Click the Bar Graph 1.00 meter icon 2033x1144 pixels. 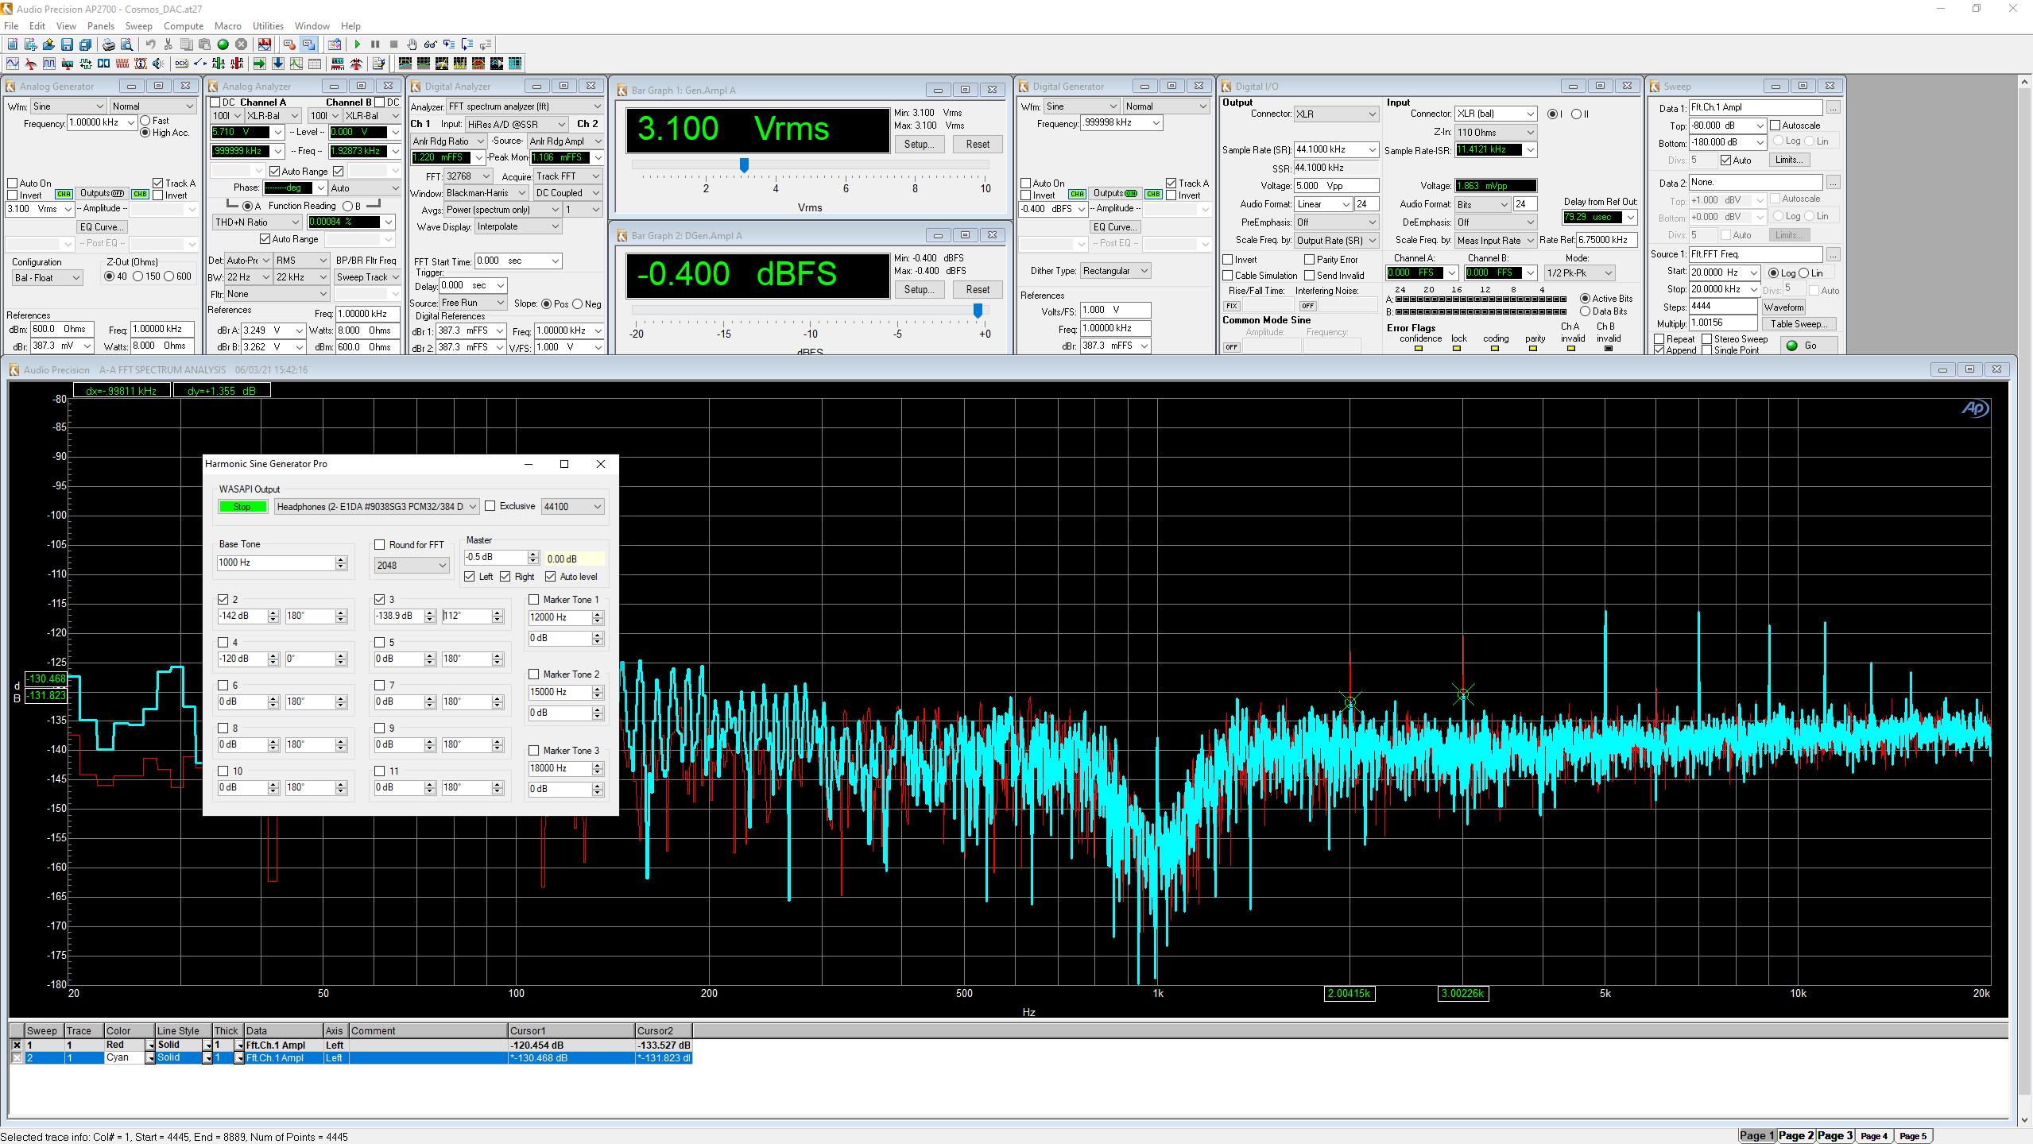click(x=338, y=64)
